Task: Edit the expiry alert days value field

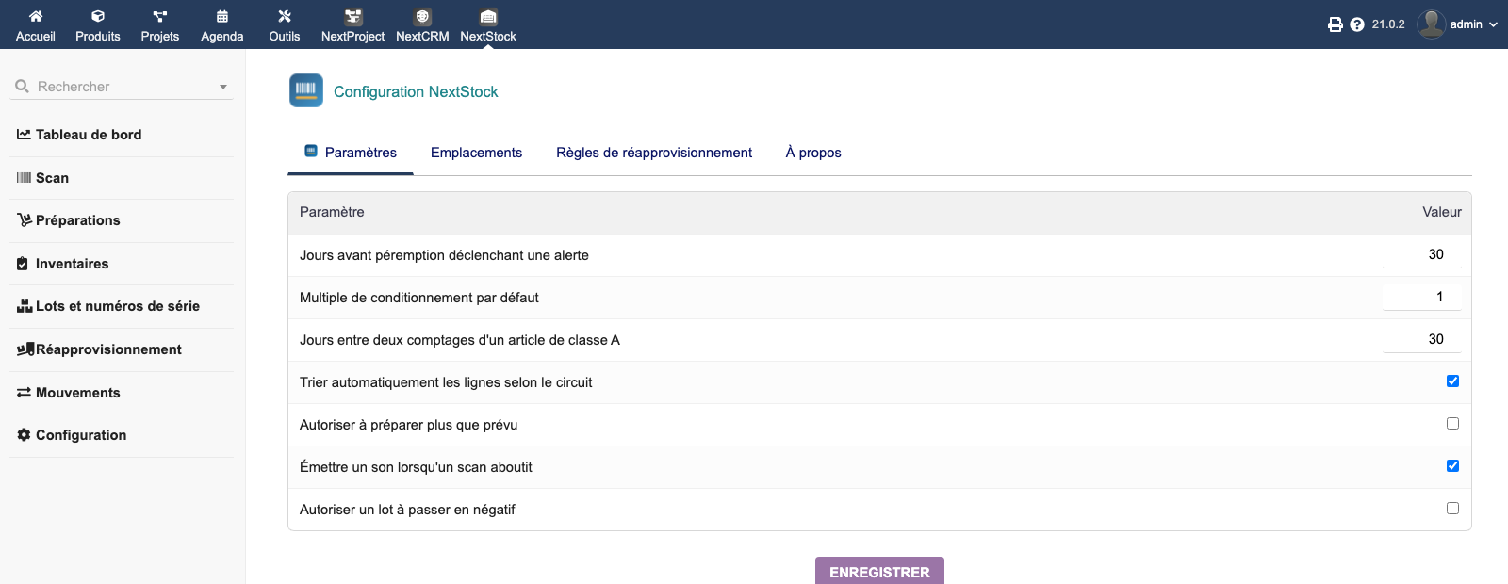Action: pyautogui.click(x=1422, y=254)
